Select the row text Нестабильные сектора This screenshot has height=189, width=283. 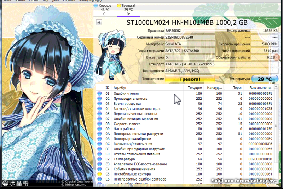(132, 174)
